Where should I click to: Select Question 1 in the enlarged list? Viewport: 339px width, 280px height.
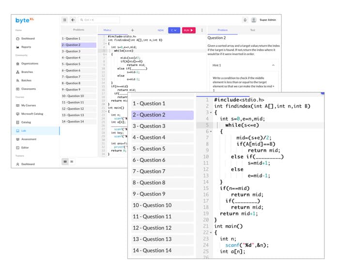click(162, 104)
